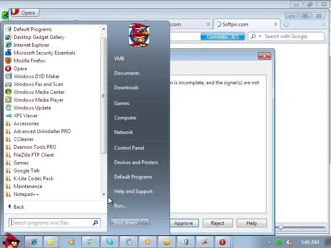Open Games in the right Start pane

click(122, 103)
